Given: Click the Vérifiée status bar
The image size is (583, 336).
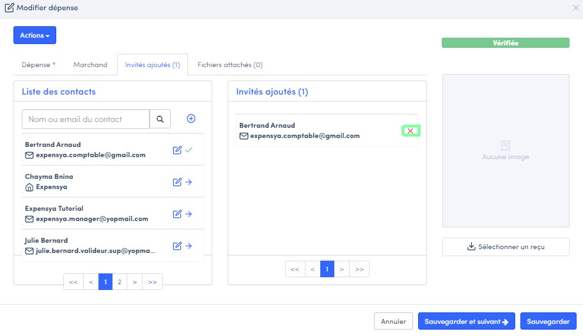Looking at the screenshot, I should pyautogui.click(x=505, y=43).
